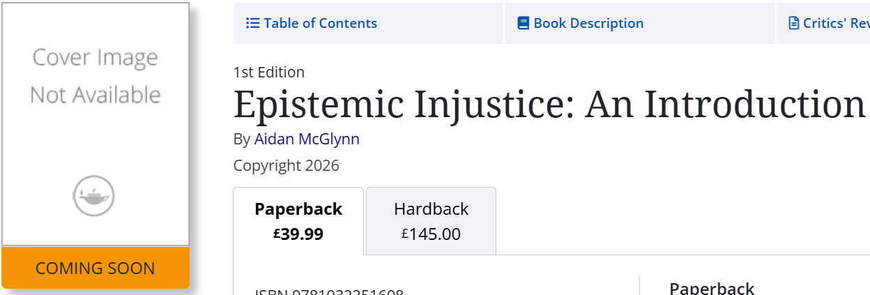Click the 1st Edition label

269,72
